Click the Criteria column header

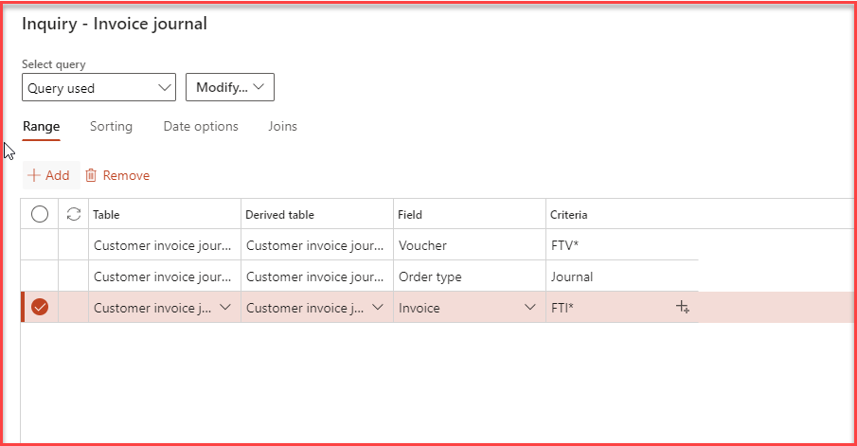[x=569, y=215]
